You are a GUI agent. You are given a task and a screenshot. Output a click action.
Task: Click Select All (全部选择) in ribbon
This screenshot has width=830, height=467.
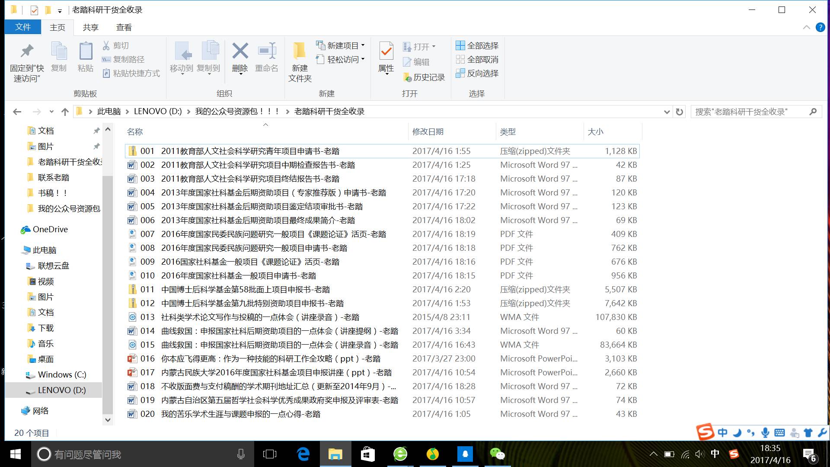coord(477,46)
